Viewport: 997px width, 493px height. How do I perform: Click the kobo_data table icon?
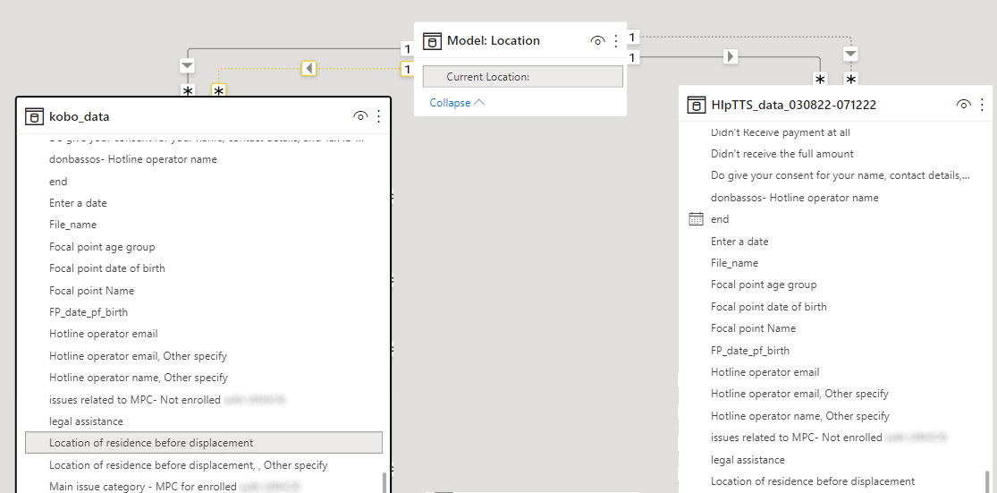click(x=34, y=116)
